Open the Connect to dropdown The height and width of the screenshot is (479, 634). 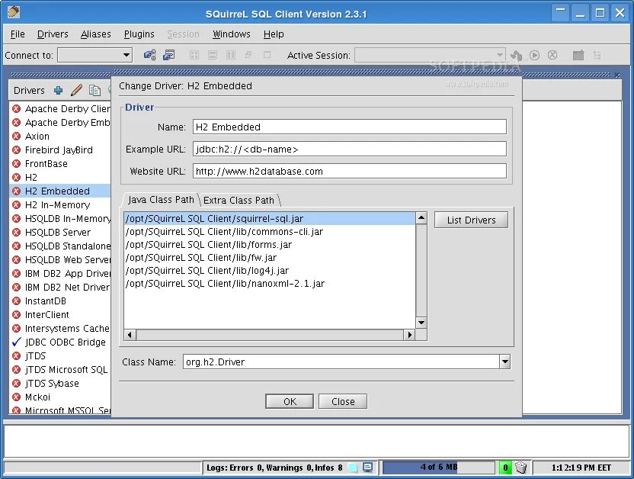tap(127, 55)
